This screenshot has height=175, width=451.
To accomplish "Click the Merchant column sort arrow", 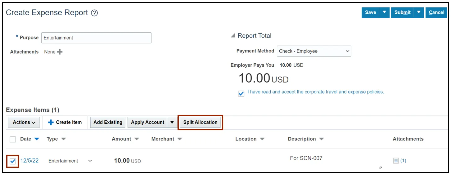I will point(179,139).
